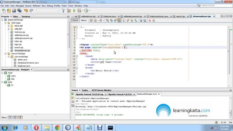The height and width of the screenshot is (131, 233).
Task: Click the lightbulb hint icon on line 1
Action: tap(74, 27)
